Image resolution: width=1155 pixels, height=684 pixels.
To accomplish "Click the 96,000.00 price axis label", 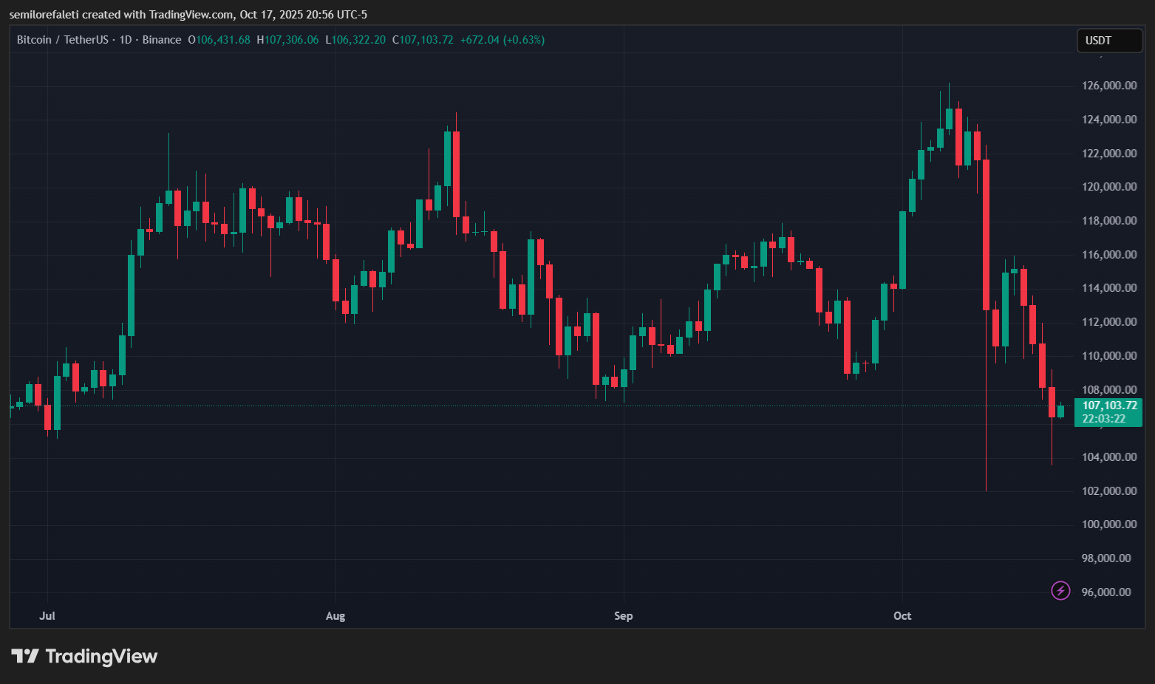I will 1106,592.
